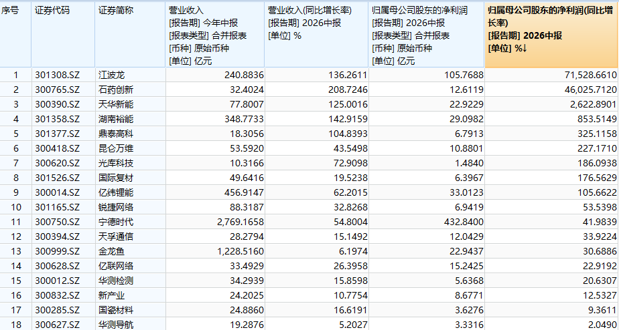Select the 石药创新 name cell
619x330 pixels.
coord(116,90)
